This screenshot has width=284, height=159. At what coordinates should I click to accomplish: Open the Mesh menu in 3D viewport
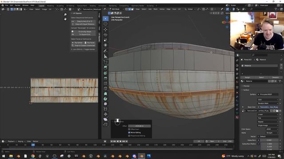point(155,9)
